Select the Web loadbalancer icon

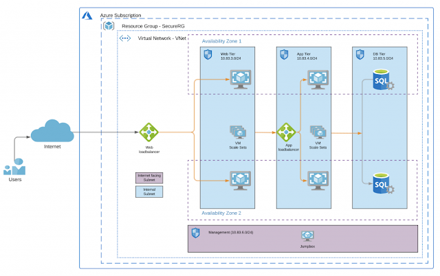coord(149,132)
